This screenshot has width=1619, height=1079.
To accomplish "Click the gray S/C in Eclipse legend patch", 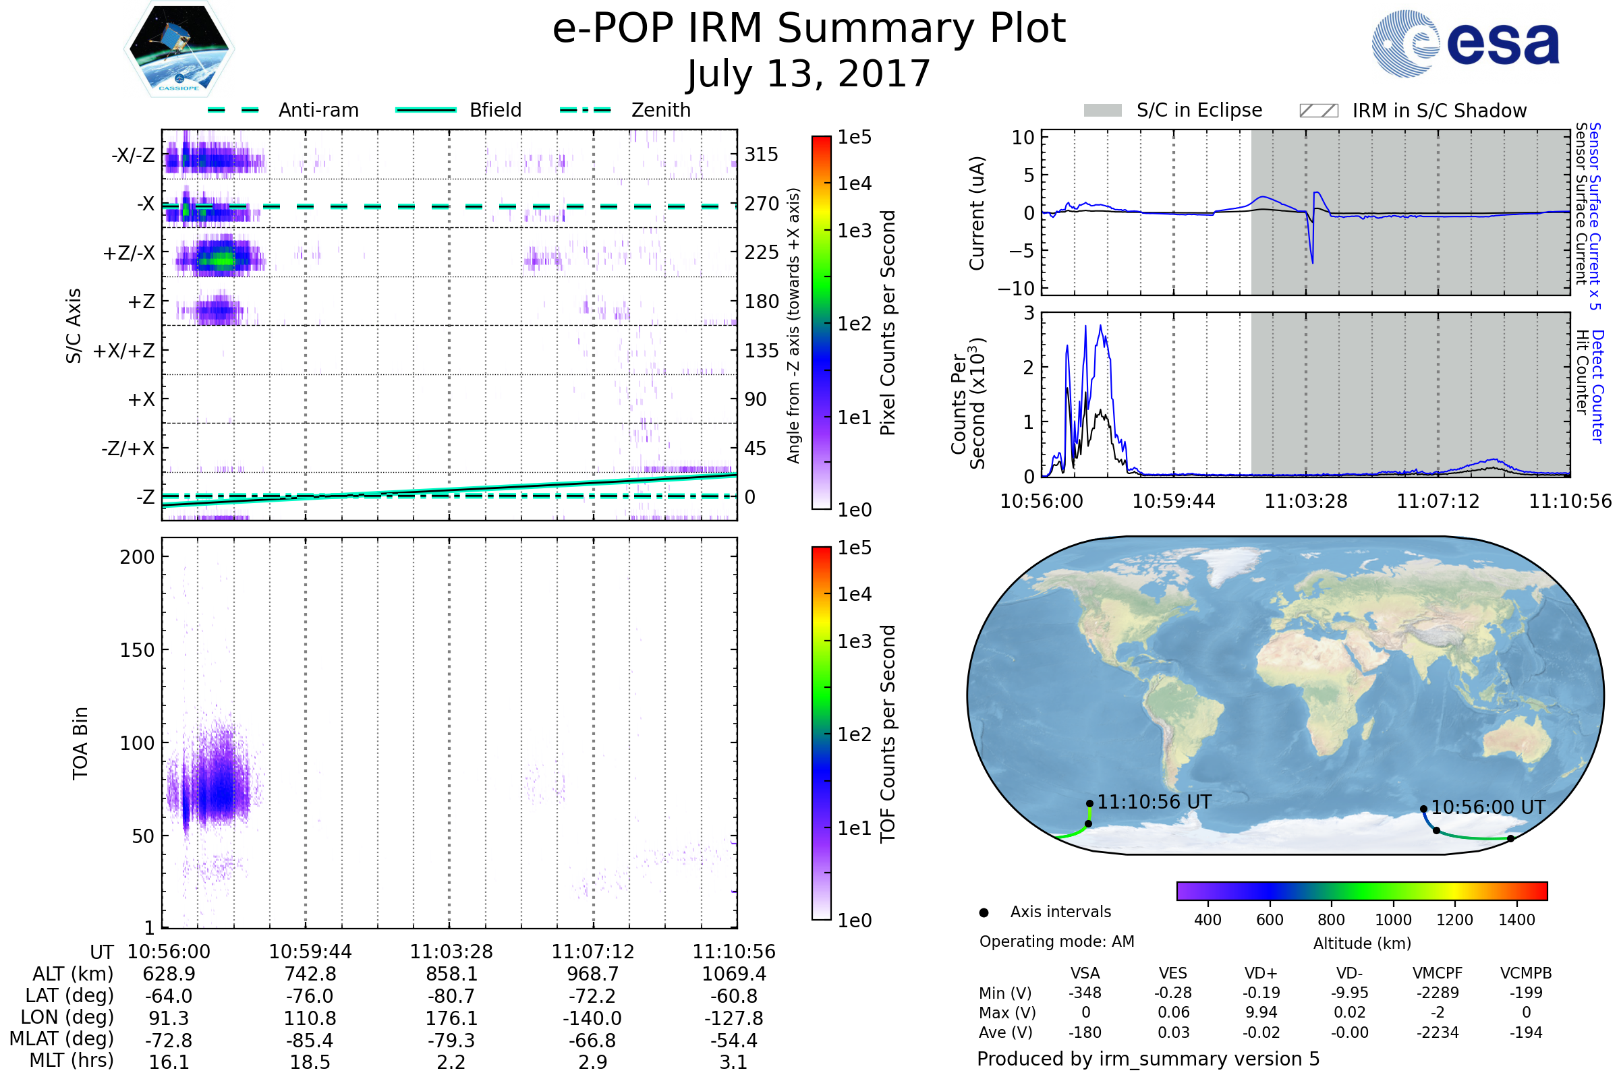I will [x=1103, y=111].
